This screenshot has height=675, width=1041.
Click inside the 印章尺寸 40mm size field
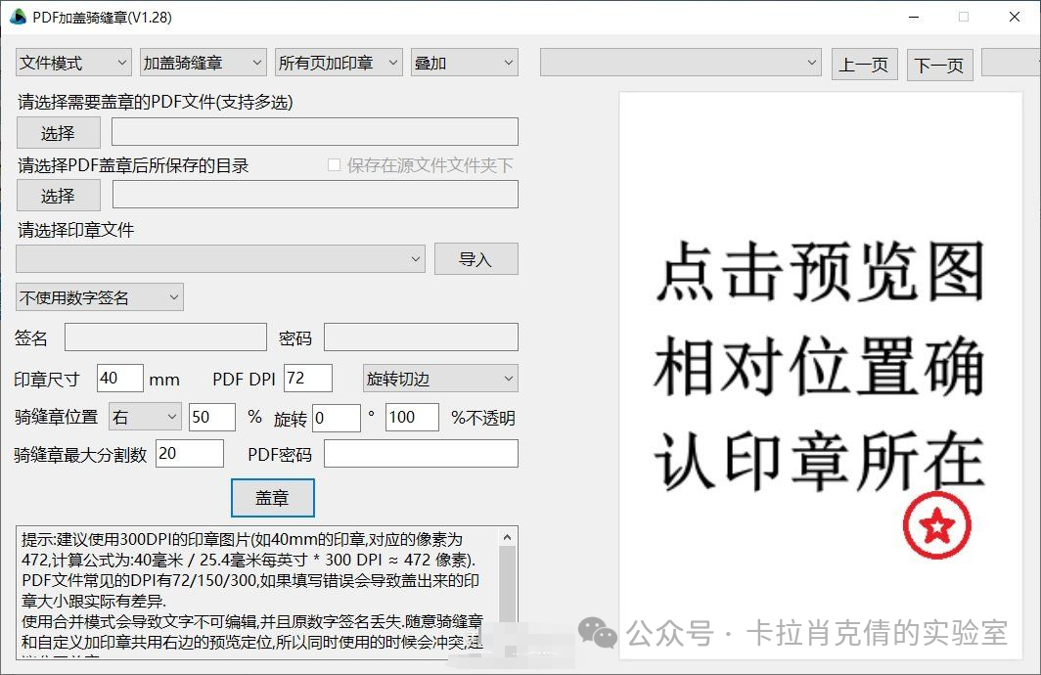click(119, 378)
